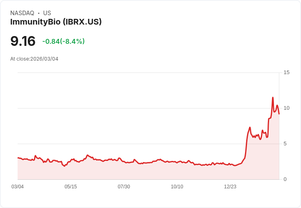Viewport: 301px width, 208px height.
Task: Click the 15 price axis label
Action: [x=286, y=72]
